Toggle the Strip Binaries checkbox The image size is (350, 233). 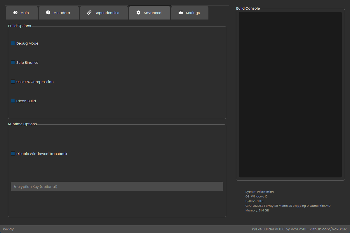coord(13,62)
